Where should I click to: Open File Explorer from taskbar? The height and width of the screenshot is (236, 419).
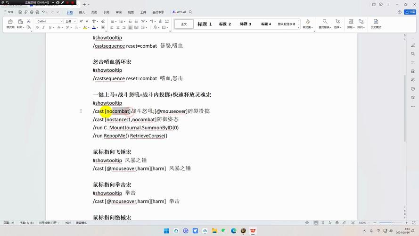pos(214,231)
